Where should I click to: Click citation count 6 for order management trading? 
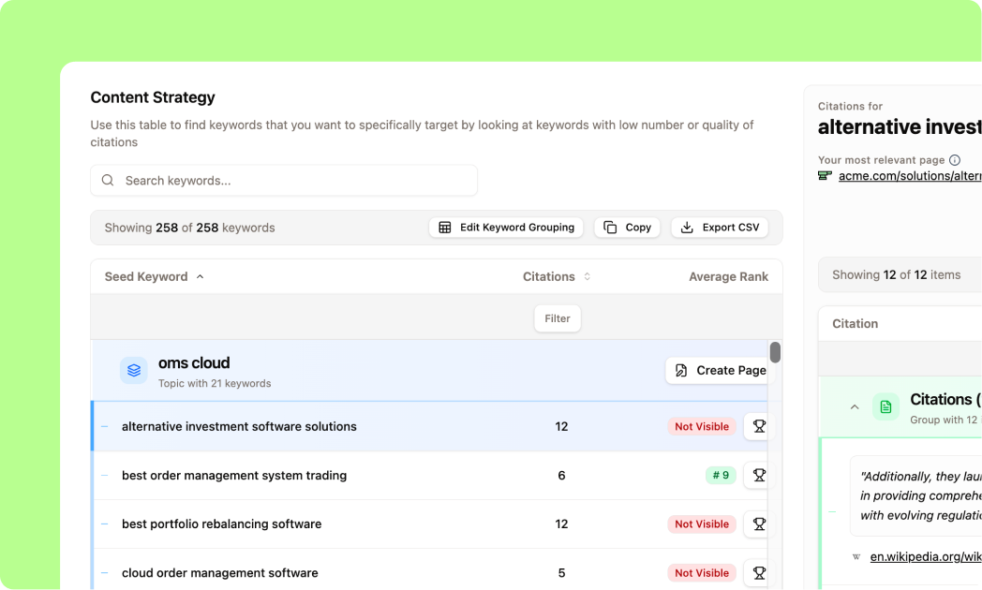[561, 476]
